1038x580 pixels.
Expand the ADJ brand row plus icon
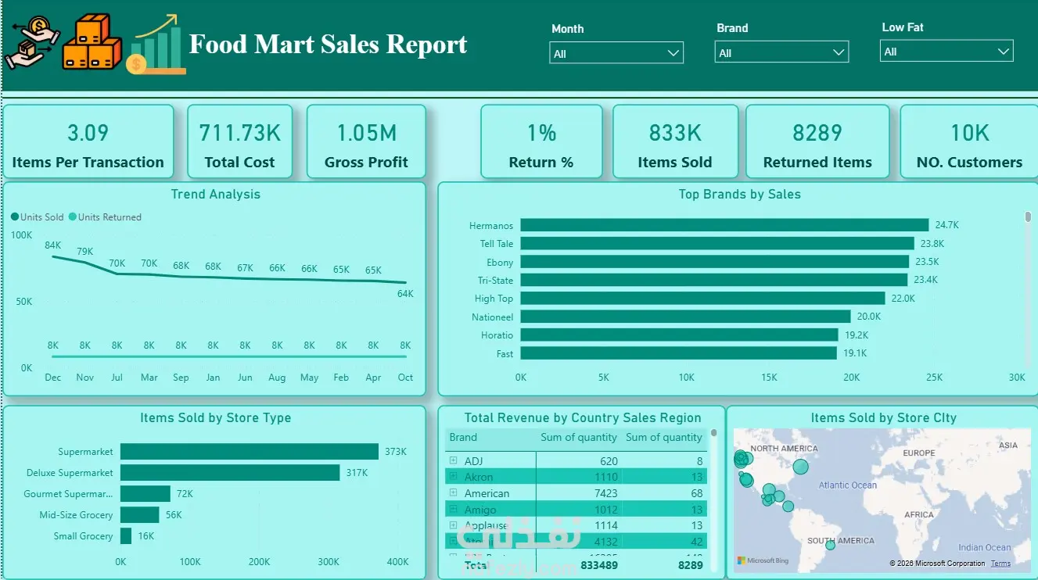[453, 461]
